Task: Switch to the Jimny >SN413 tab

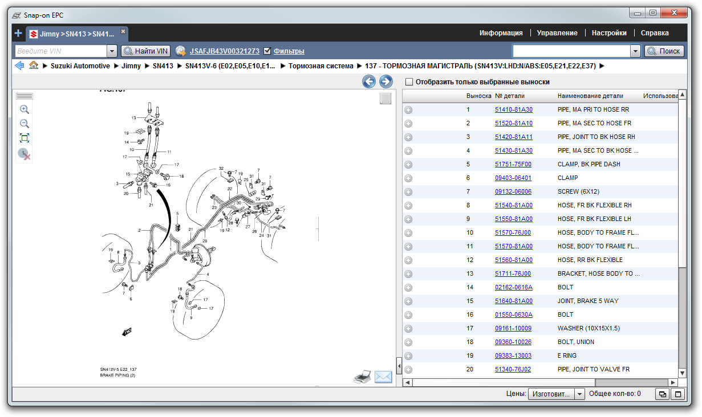Action: click(78, 34)
